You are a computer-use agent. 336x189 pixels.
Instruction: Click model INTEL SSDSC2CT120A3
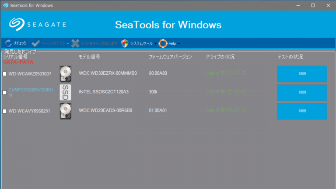tap(104, 92)
